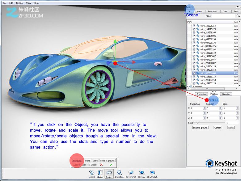Open the View menu

pos(28,3)
